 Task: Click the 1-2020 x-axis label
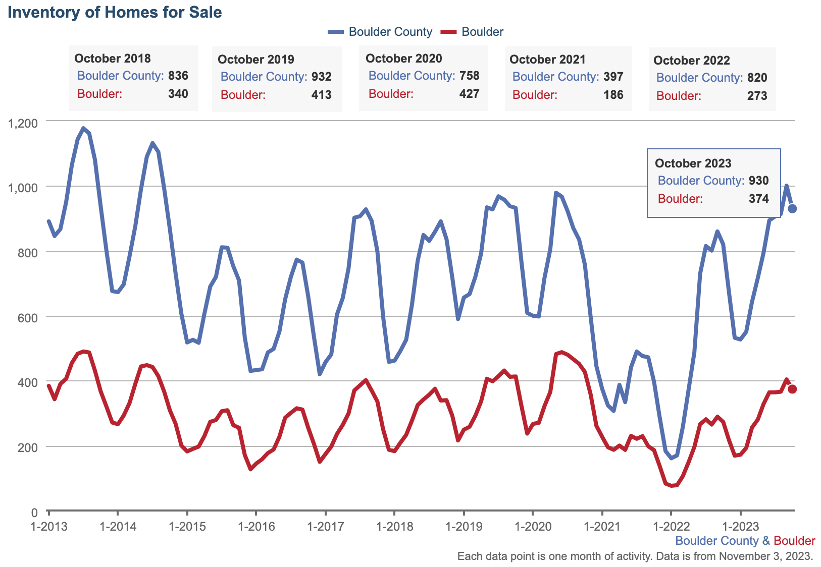click(533, 527)
